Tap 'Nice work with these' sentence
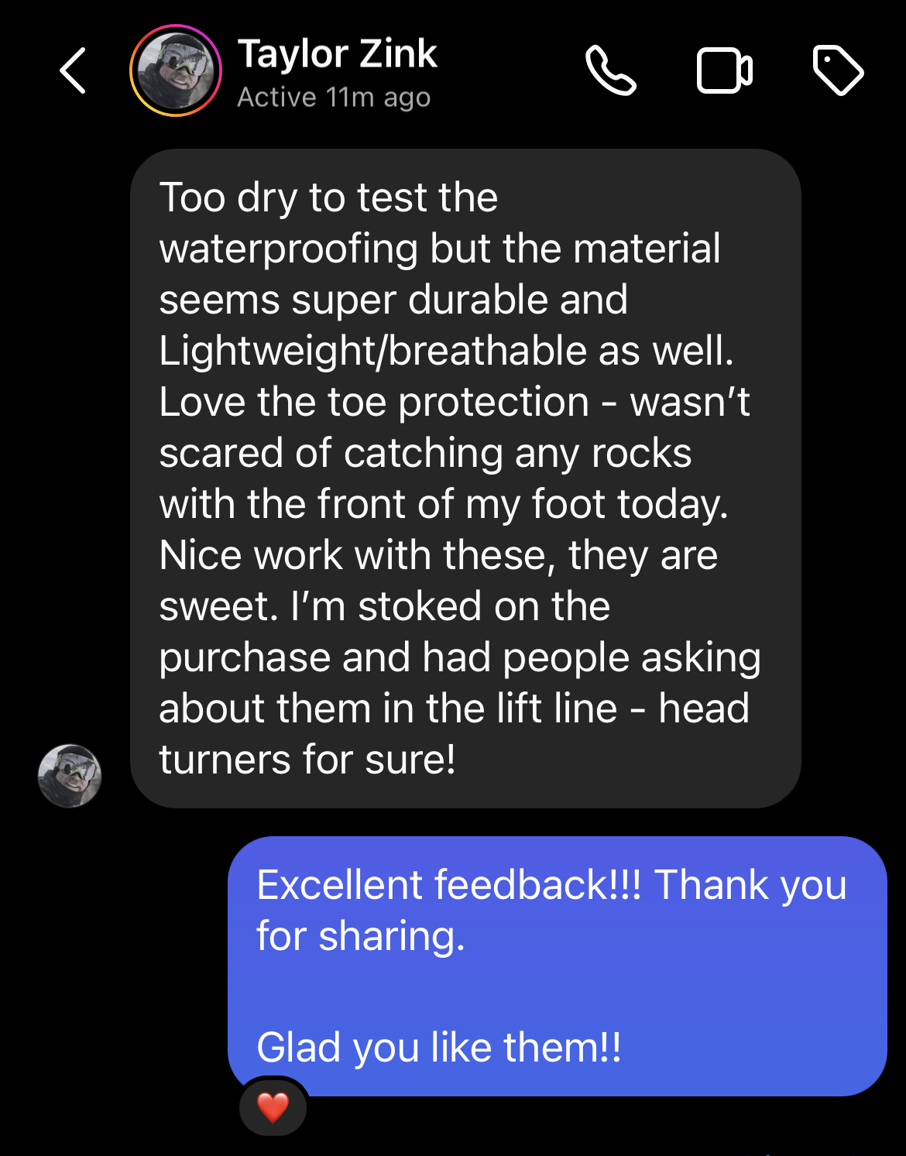The image size is (906, 1156). coord(438,581)
